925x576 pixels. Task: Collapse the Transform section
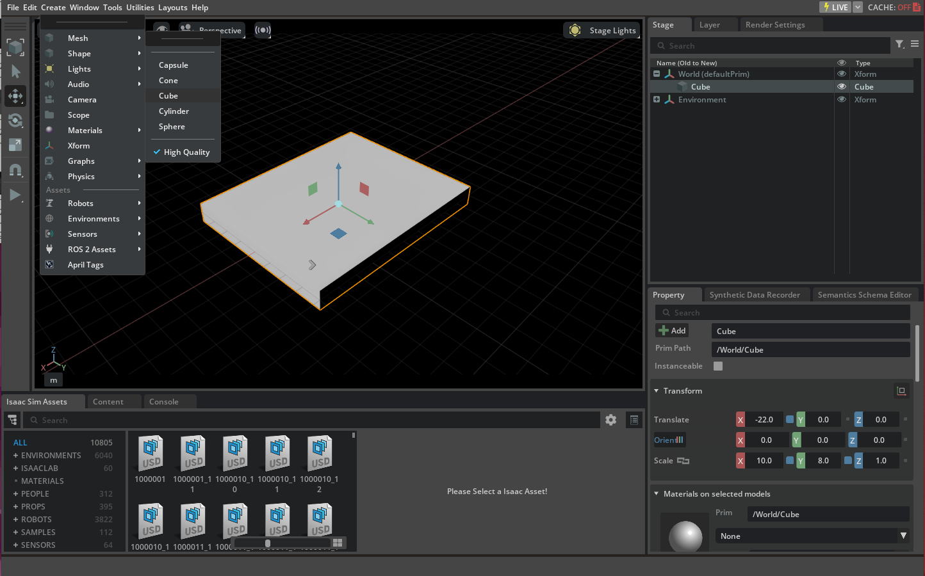[656, 390]
